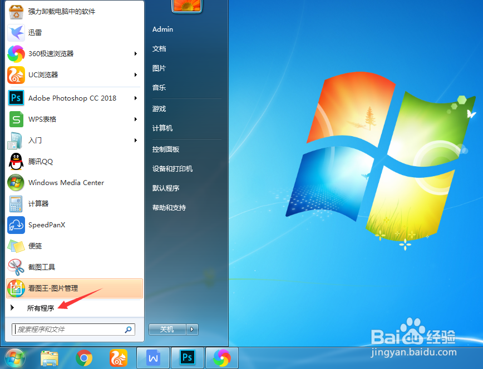Expand UC浏览器 jump list arrow

[x=136, y=75]
